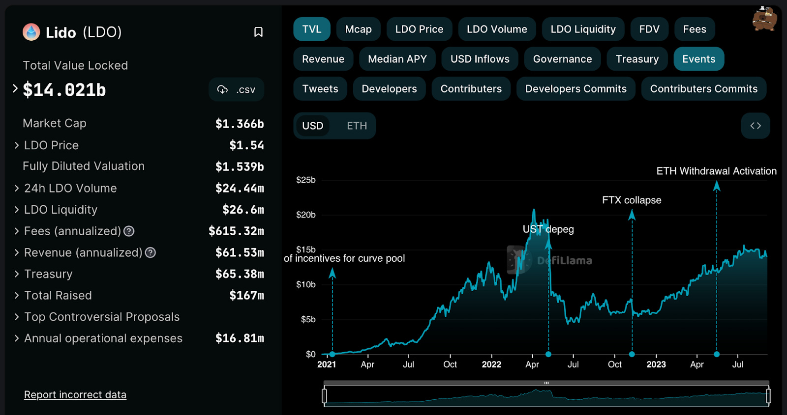Show Contributers Commits on the chart
This screenshot has width=787, height=415.
tap(704, 89)
